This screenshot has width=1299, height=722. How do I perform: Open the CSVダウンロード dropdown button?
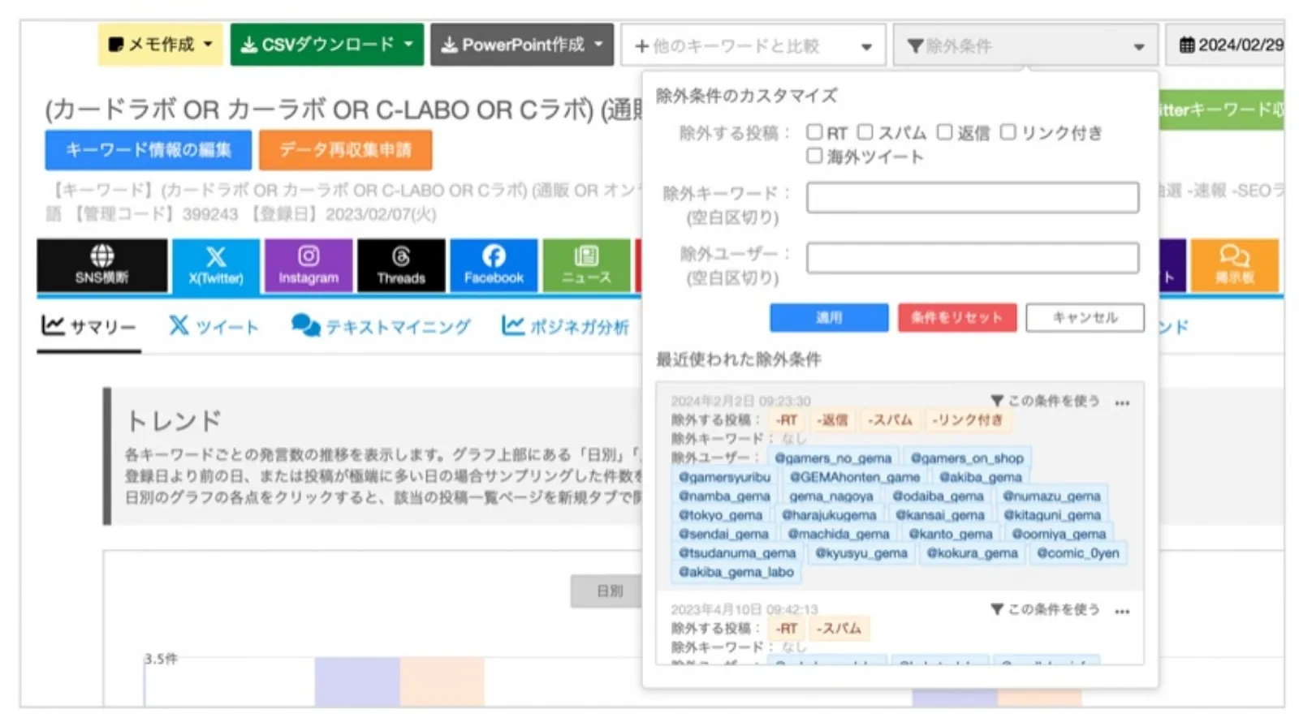tap(326, 45)
